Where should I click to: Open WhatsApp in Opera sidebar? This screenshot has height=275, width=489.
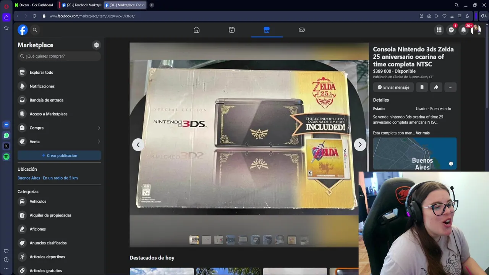pos(6,135)
